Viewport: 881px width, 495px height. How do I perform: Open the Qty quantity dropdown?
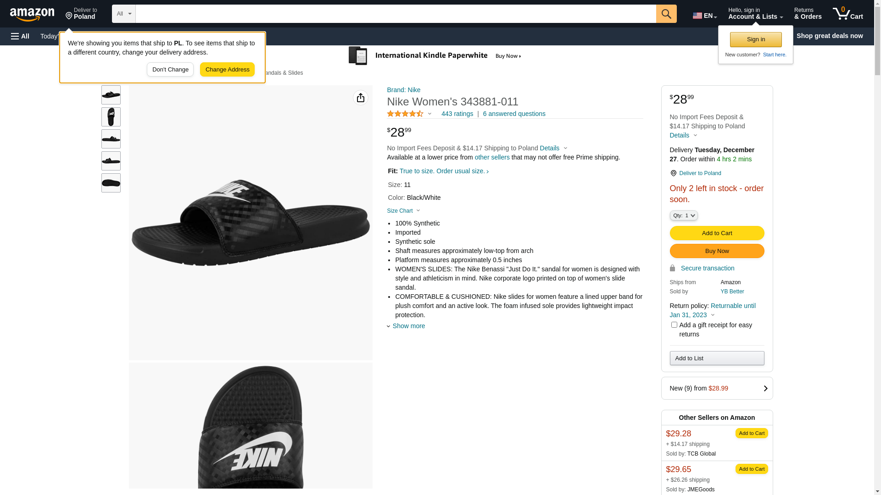[684, 215]
